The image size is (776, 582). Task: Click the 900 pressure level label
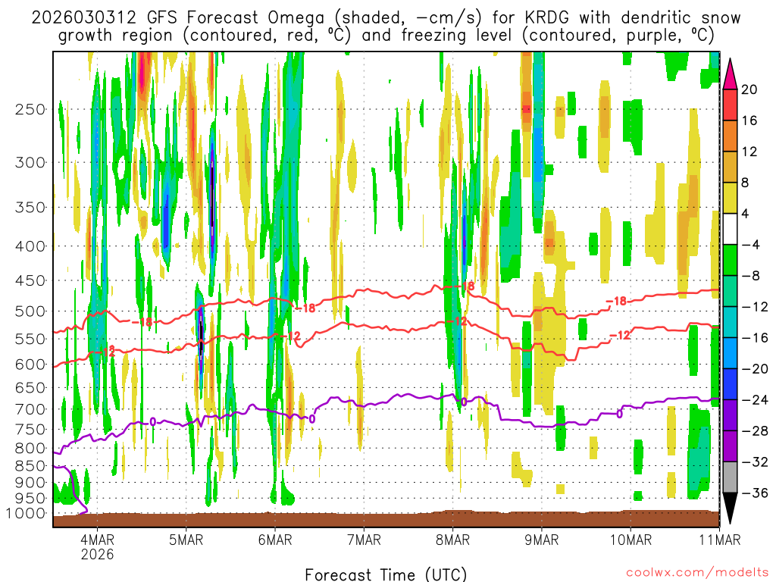click(x=30, y=483)
